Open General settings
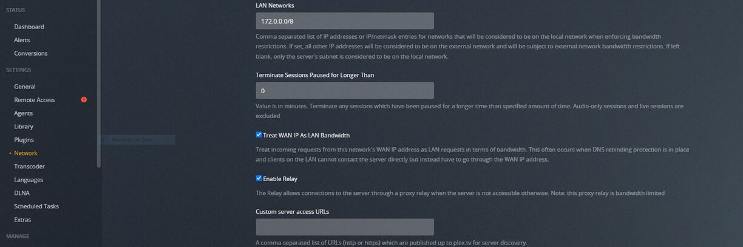 [x=25, y=87]
